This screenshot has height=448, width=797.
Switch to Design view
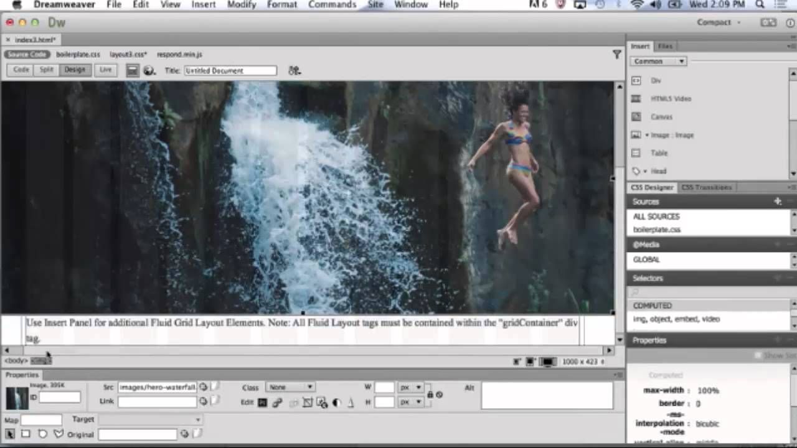75,70
